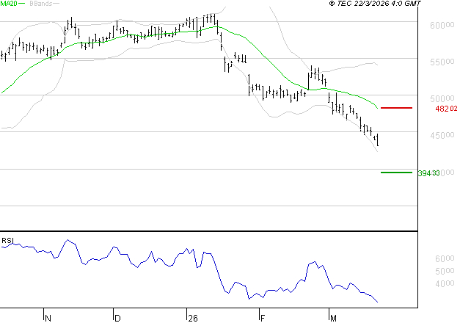Click the RSI 4000 axis label
The width and height of the screenshot is (460, 323).
pos(445,283)
